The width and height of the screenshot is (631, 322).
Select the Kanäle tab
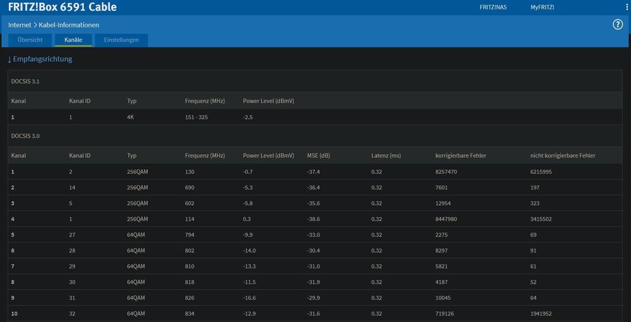[73, 40]
